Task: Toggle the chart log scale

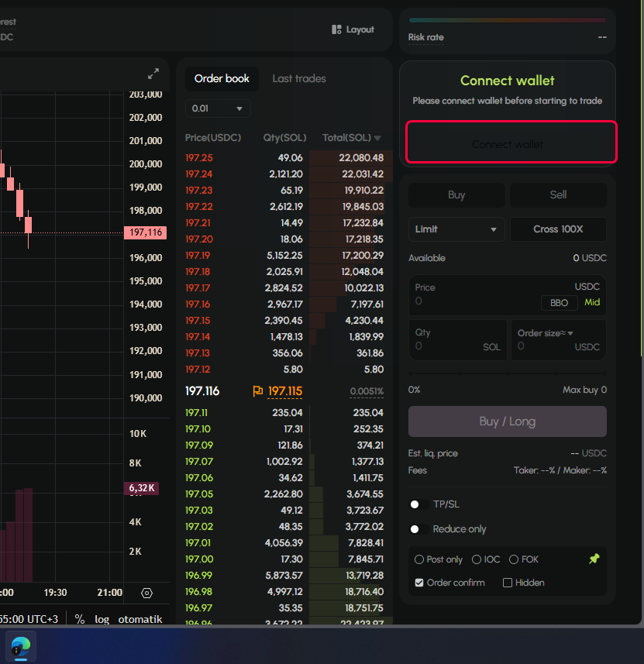Action: (x=102, y=619)
